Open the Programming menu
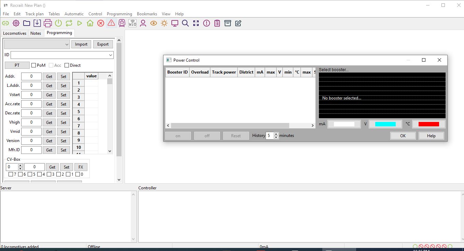The width and height of the screenshot is (464, 251). click(119, 14)
